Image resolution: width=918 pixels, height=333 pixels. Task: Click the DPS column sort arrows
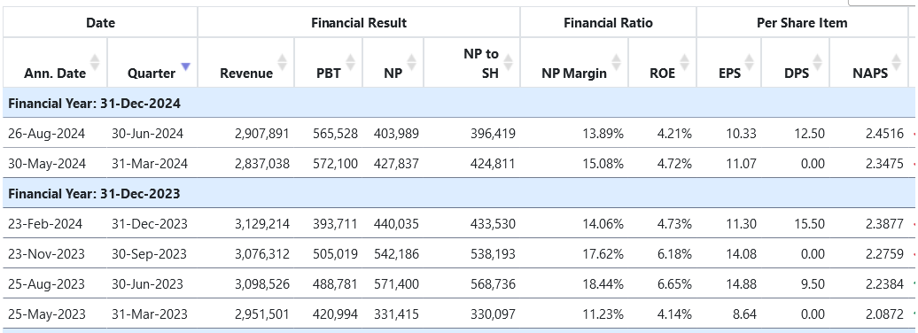pyautogui.click(x=817, y=62)
